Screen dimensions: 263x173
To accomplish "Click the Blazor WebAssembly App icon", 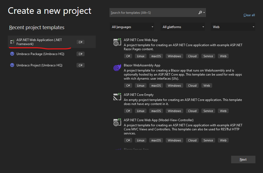I will click(x=117, y=67).
